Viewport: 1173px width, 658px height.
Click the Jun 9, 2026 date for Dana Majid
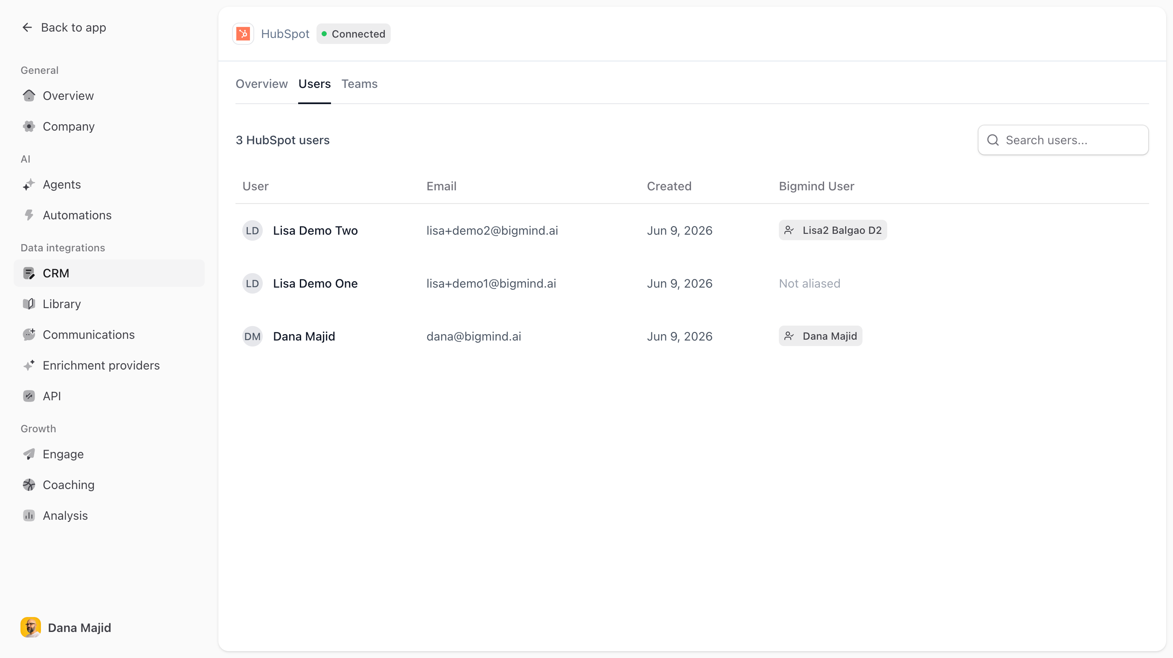679,336
